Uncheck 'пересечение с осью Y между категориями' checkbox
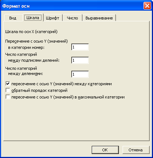The height and width of the screenshot is (158, 153). tap(8, 84)
